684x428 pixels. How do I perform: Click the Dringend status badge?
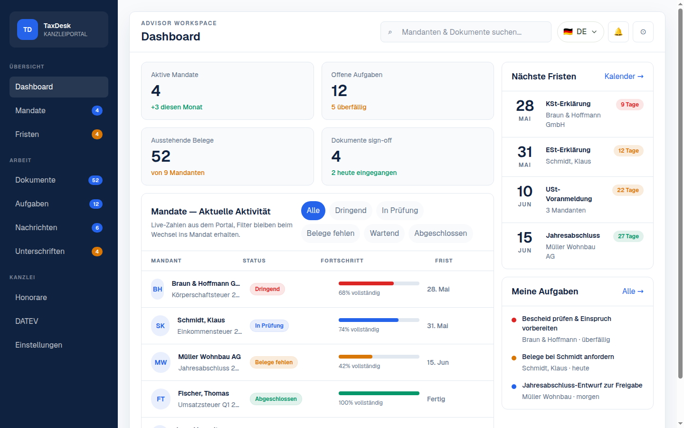tap(267, 289)
